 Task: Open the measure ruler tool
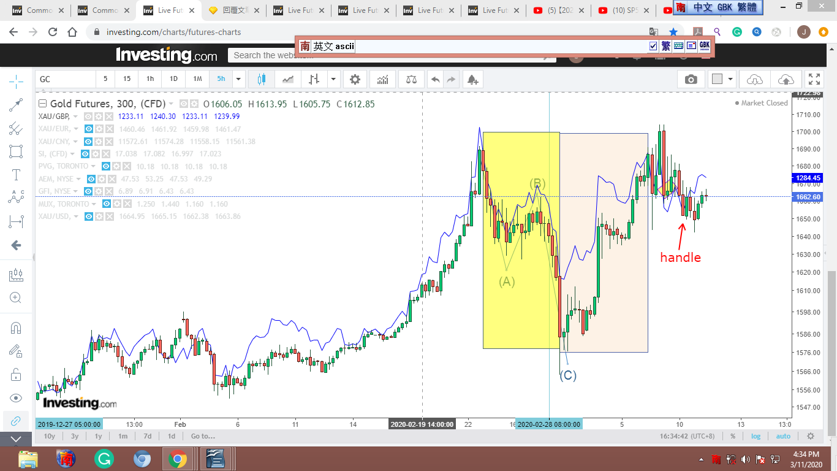pyautogui.click(x=17, y=275)
